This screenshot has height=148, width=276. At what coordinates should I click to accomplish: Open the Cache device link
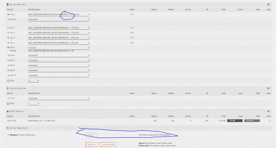(12, 98)
